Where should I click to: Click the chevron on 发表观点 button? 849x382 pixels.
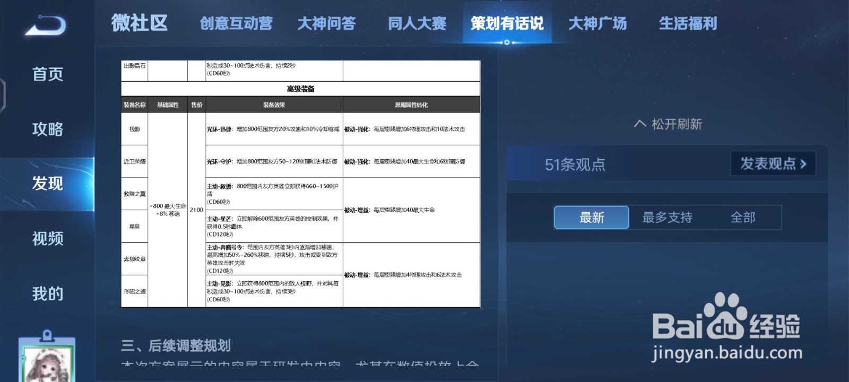pos(803,164)
